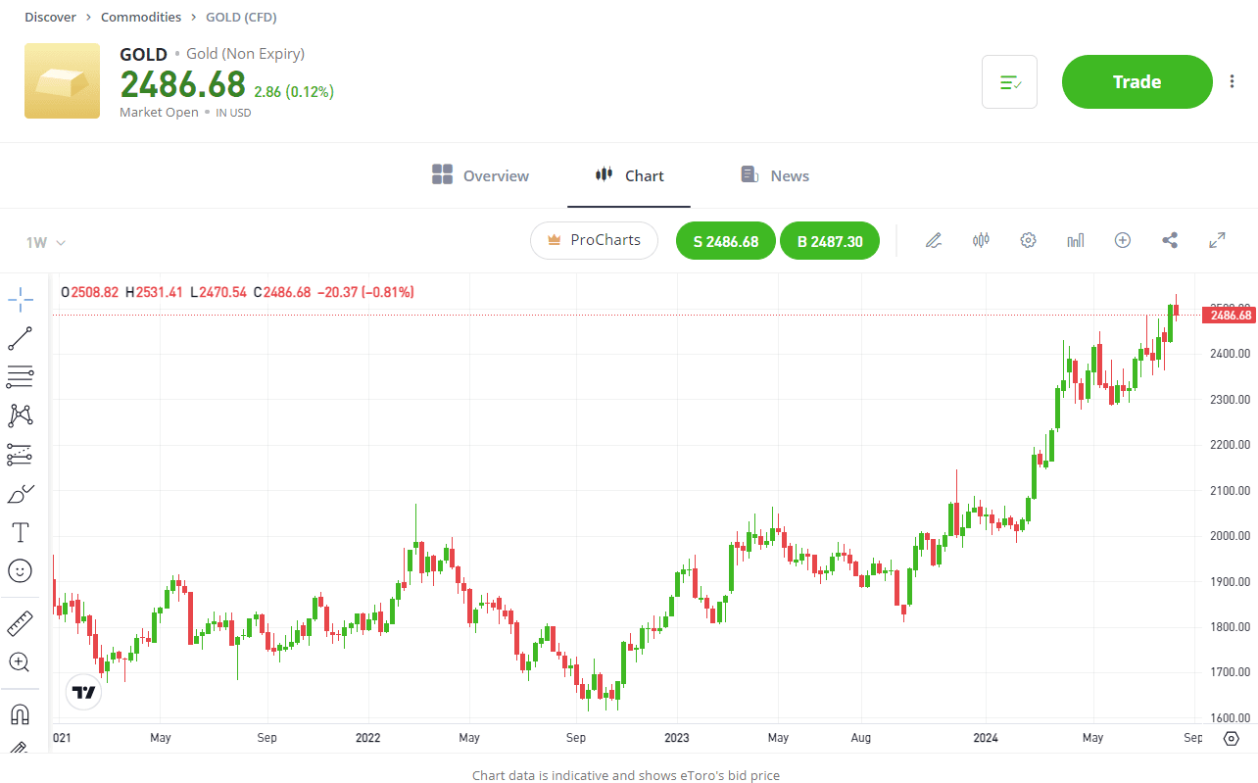The width and height of the screenshot is (1258, 783).
Task: Click the 2.86 (0.12%) daily change
Action: tap(294, 91)
